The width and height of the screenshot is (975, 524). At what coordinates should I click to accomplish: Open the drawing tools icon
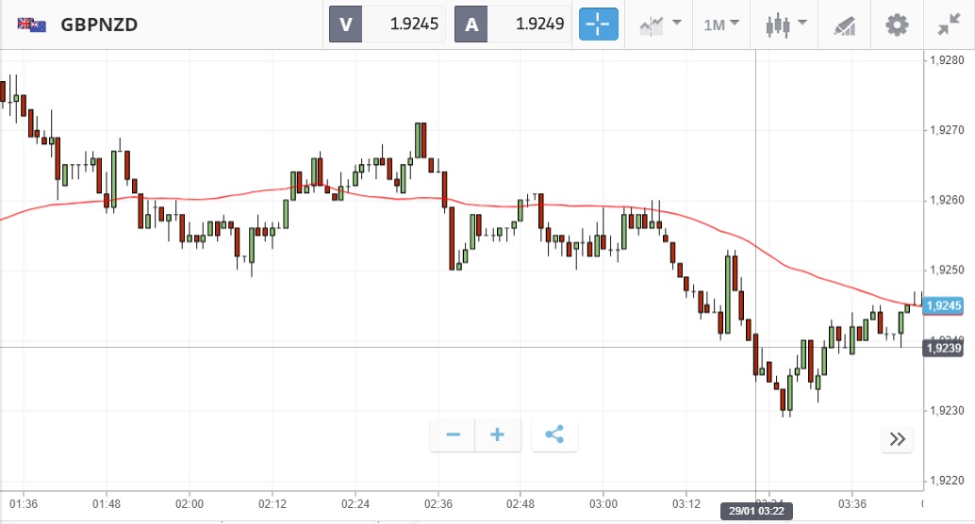[x=844, y=25]
